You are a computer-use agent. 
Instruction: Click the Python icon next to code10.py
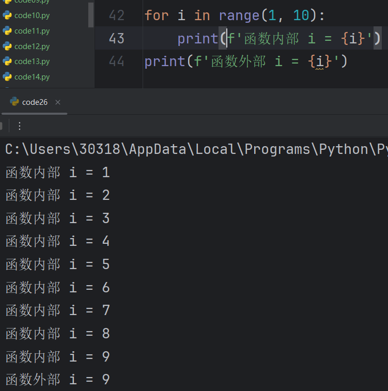pos(7,15)
